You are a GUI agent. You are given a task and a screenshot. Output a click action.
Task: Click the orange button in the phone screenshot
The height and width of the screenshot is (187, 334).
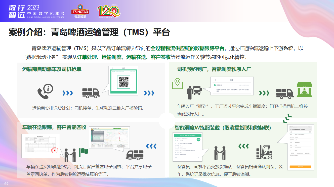click(x=300, y=167)
